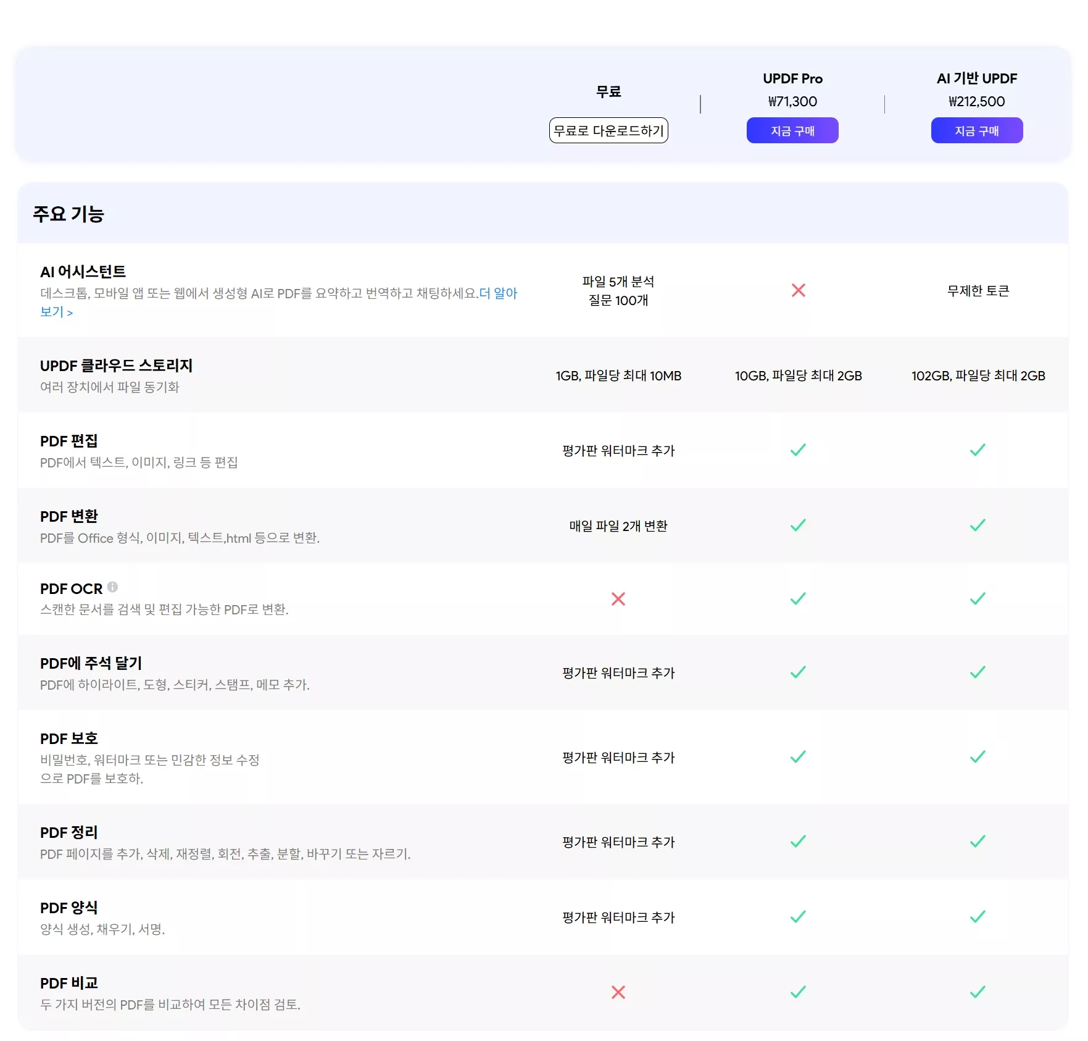Click the PDF 비교 feature title

[x=69, y=983]
